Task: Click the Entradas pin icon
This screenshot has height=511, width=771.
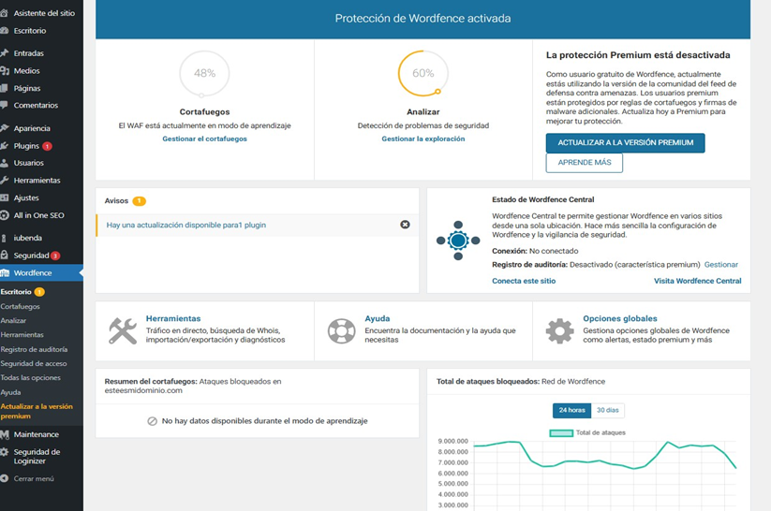Action: pyautogui.click(x=5, y=52)
